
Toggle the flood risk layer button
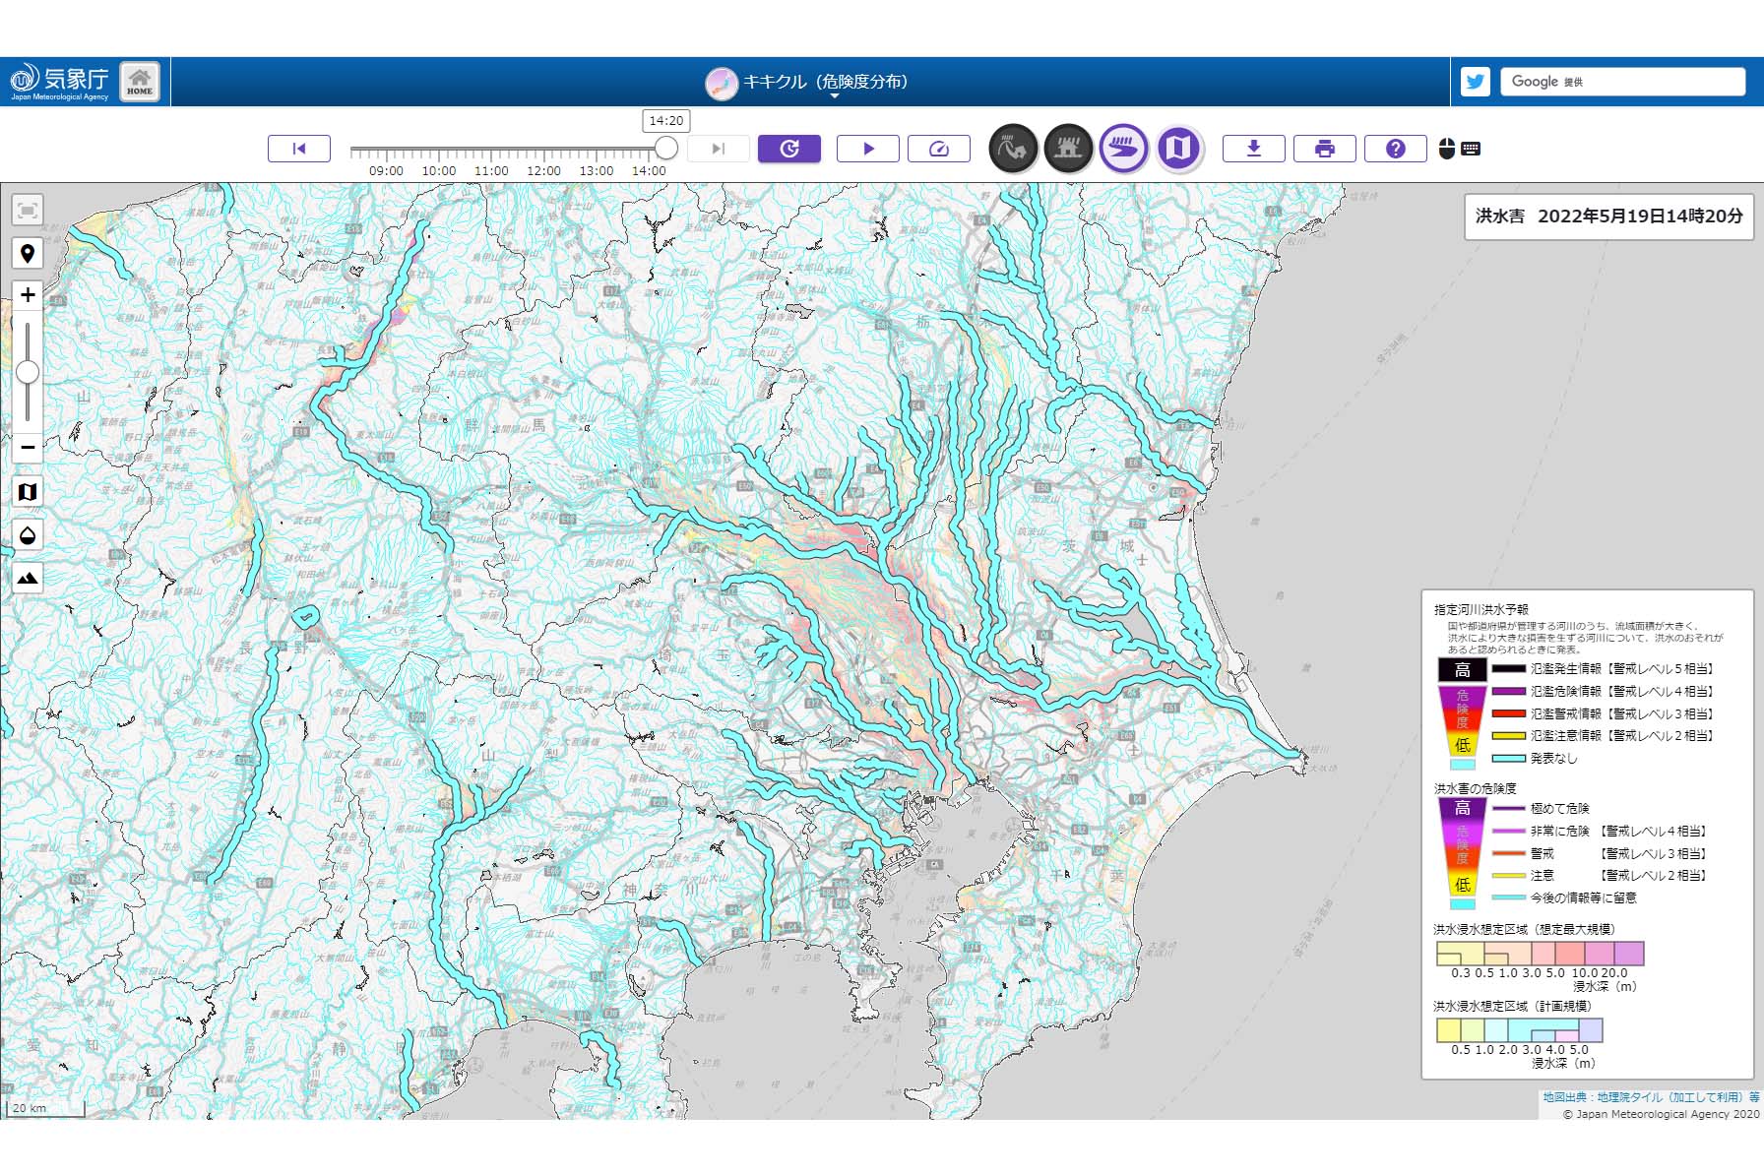(1123, 150)
